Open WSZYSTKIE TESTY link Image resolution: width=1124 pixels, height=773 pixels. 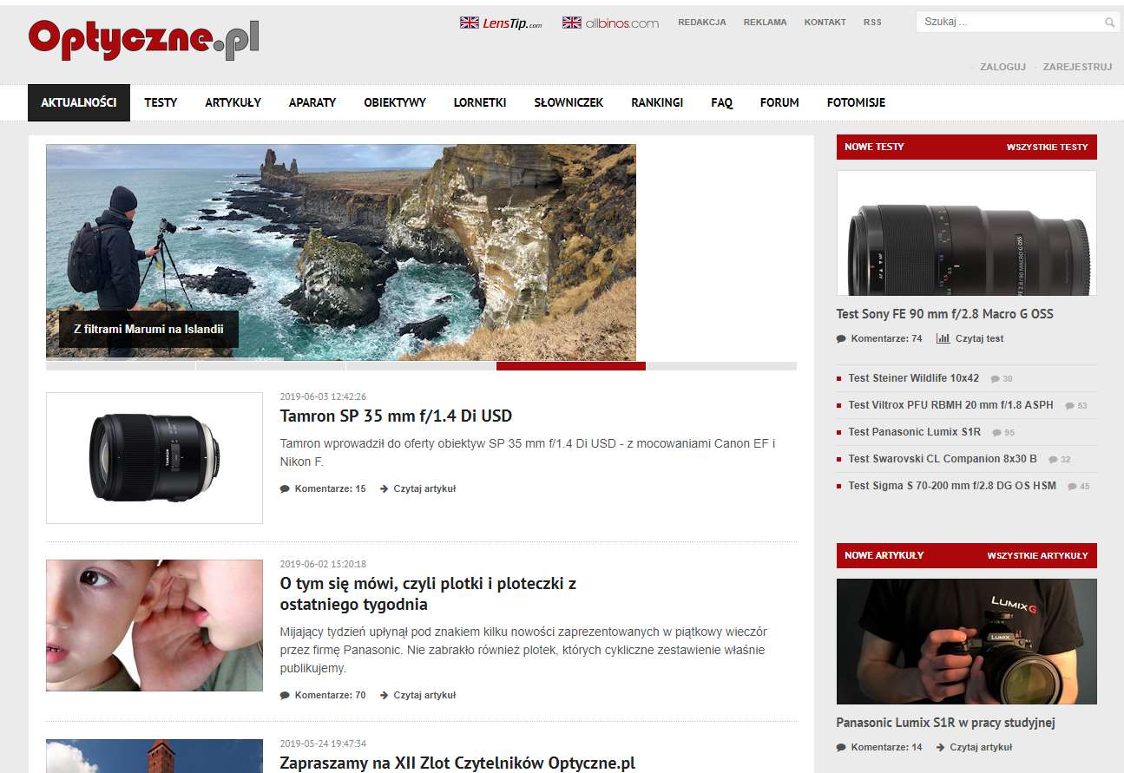click(x=1047, y=147)
